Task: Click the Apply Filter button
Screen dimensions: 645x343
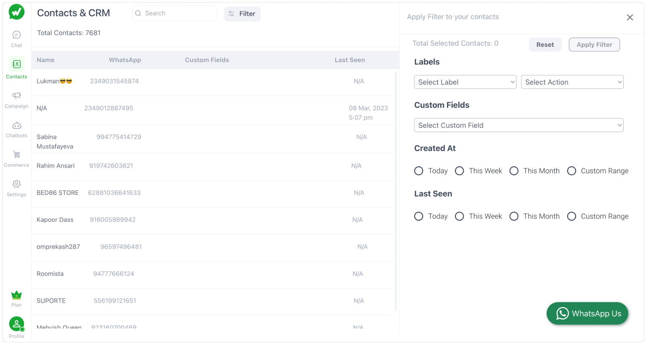Action: pos(594,45)
